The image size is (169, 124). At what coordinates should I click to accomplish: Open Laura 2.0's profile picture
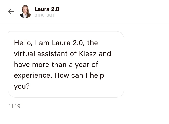tap(25, 12)
